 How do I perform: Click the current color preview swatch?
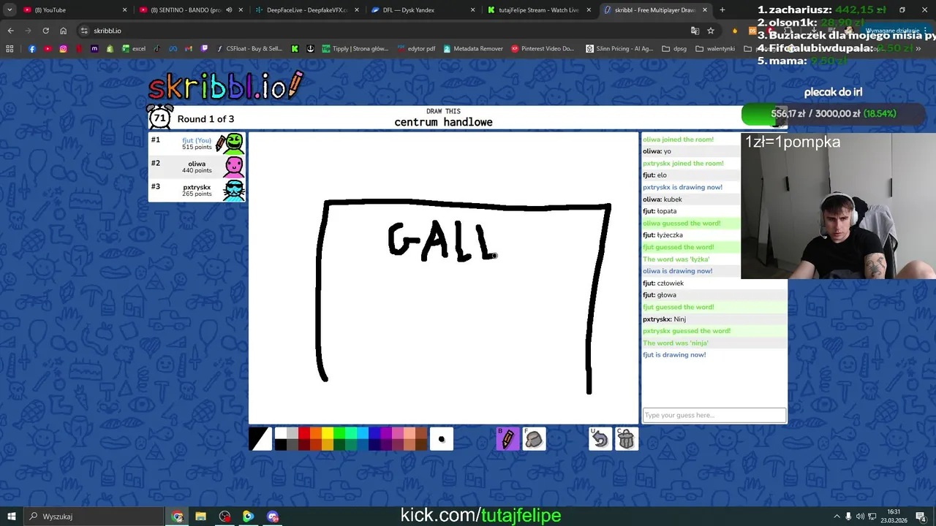click(x=260, y=438)
